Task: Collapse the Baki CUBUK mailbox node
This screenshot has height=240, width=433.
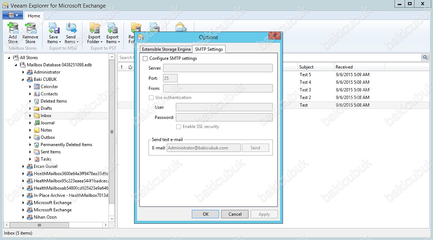Action: click(x=23, y=79)
